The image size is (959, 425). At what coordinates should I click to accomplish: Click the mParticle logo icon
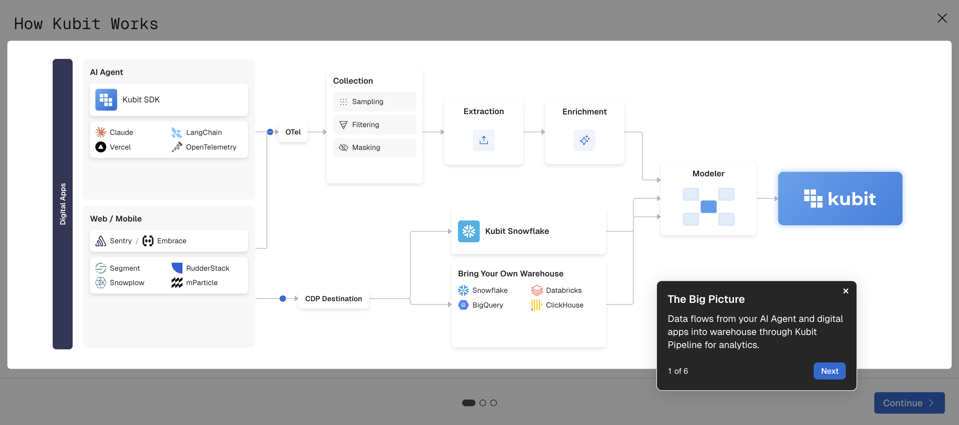(177, 282)
